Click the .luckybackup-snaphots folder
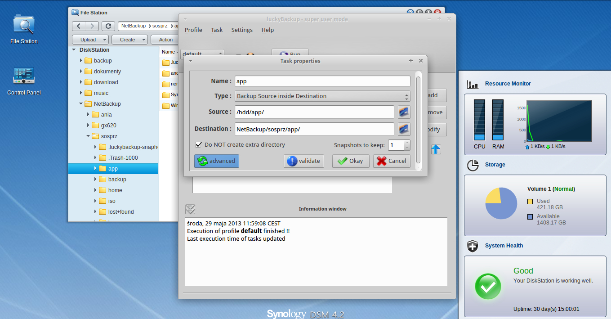Screen dimensions: 611x319 [128, 147]
